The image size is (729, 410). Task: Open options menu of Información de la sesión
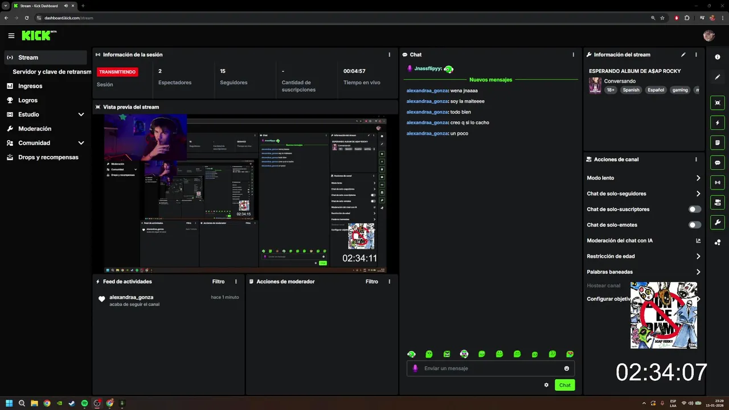click(390, 55)
